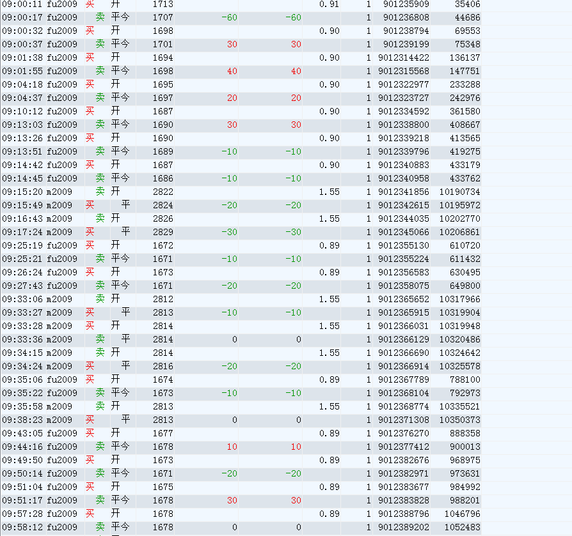This screenshot has height=536, width=572.
Task: Click order number 9012368774
Action: point(403,406)
